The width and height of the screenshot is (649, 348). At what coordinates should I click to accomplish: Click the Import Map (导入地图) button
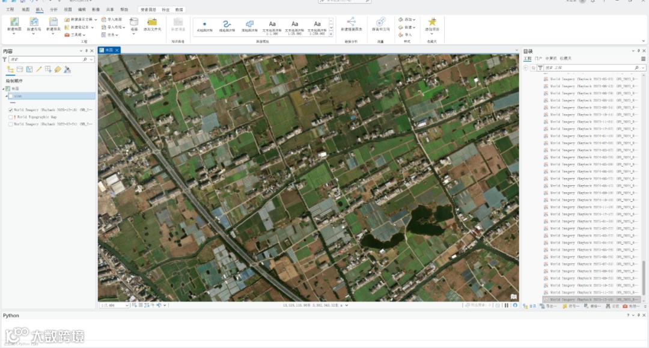pyautogui.click(x=112, y=19)
